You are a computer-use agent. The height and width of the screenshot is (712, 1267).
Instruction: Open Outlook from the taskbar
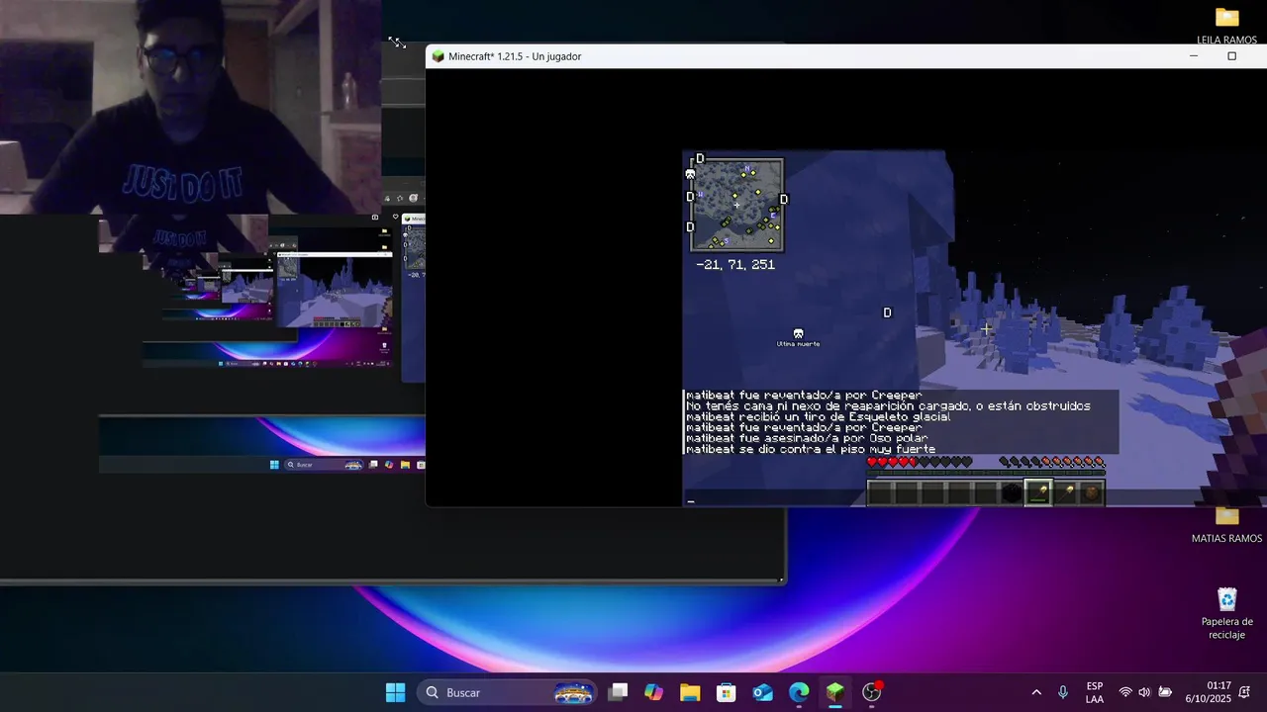[762, 692]
